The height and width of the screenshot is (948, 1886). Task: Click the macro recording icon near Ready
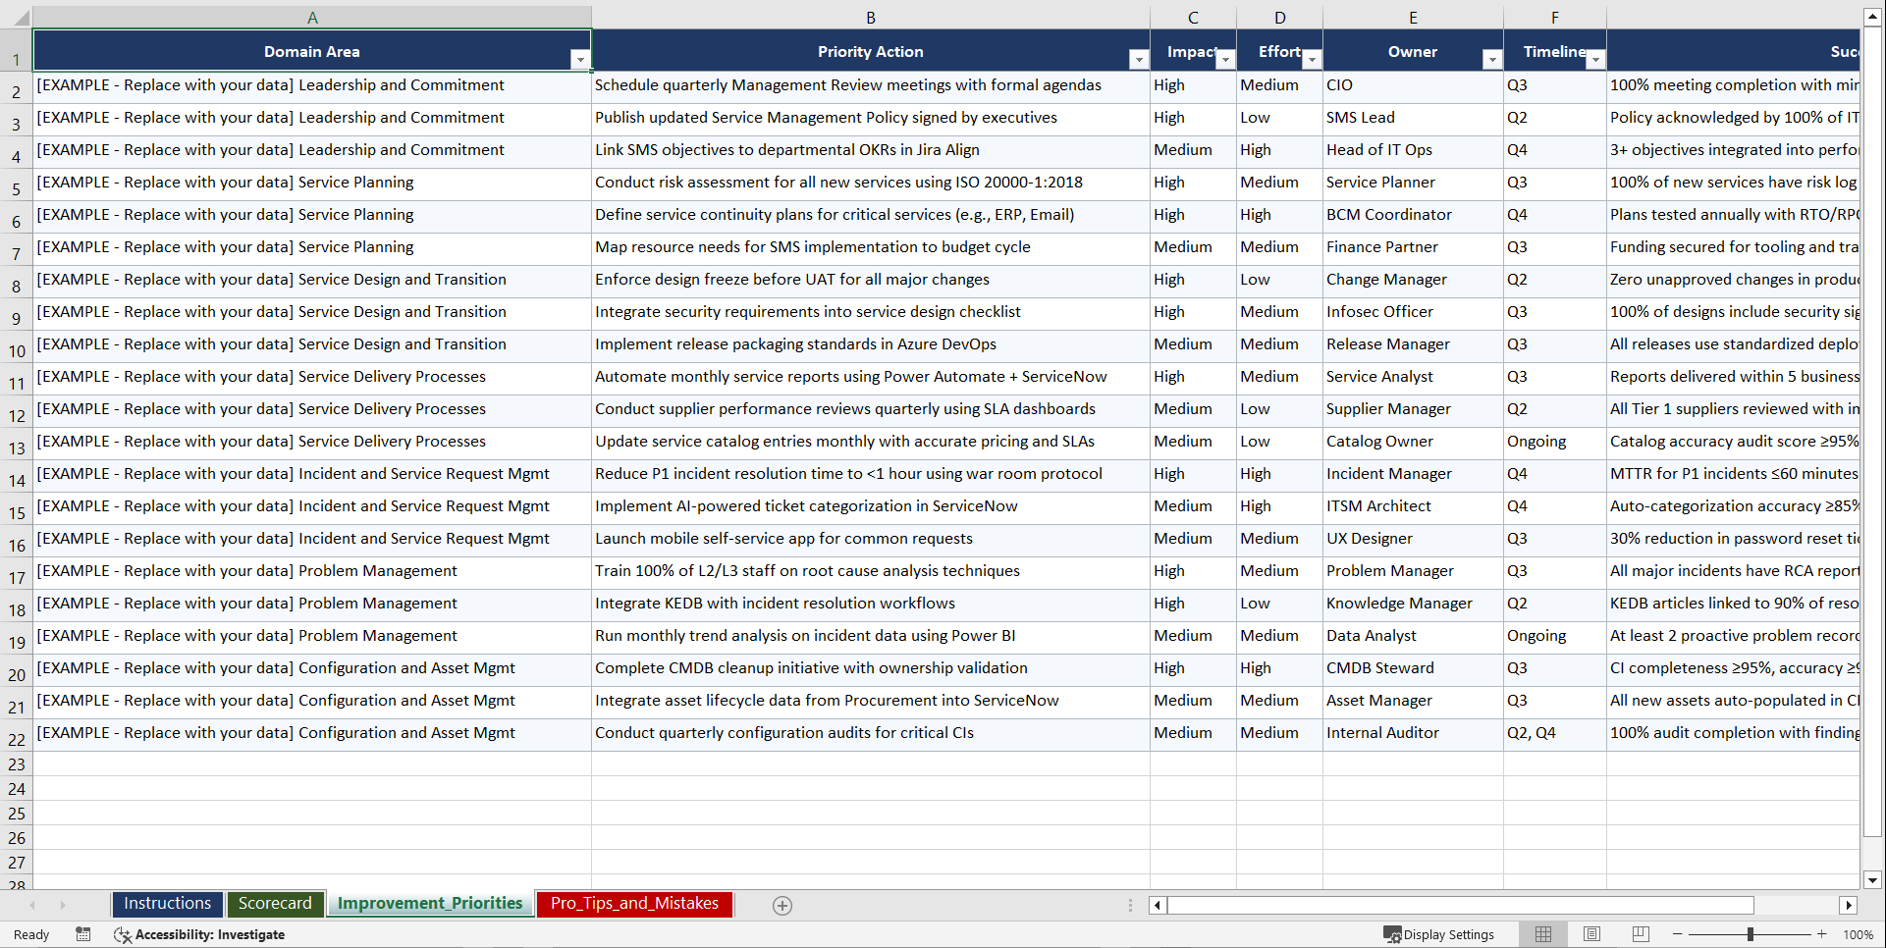coord(82,934)
